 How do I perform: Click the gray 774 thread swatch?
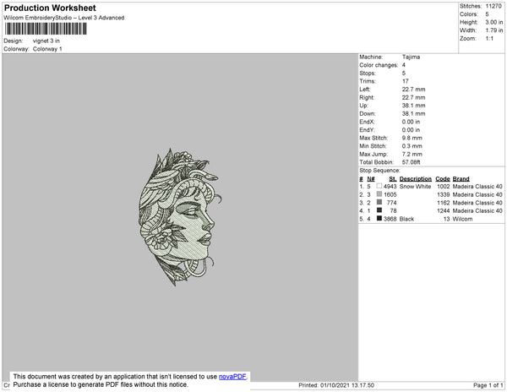379,202
